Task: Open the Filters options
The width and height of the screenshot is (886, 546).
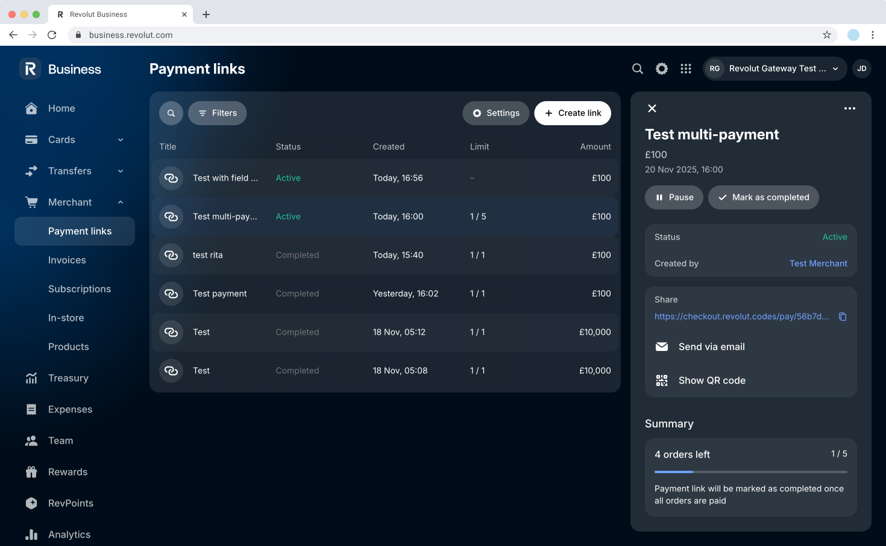Action: [x=217, y=113]
